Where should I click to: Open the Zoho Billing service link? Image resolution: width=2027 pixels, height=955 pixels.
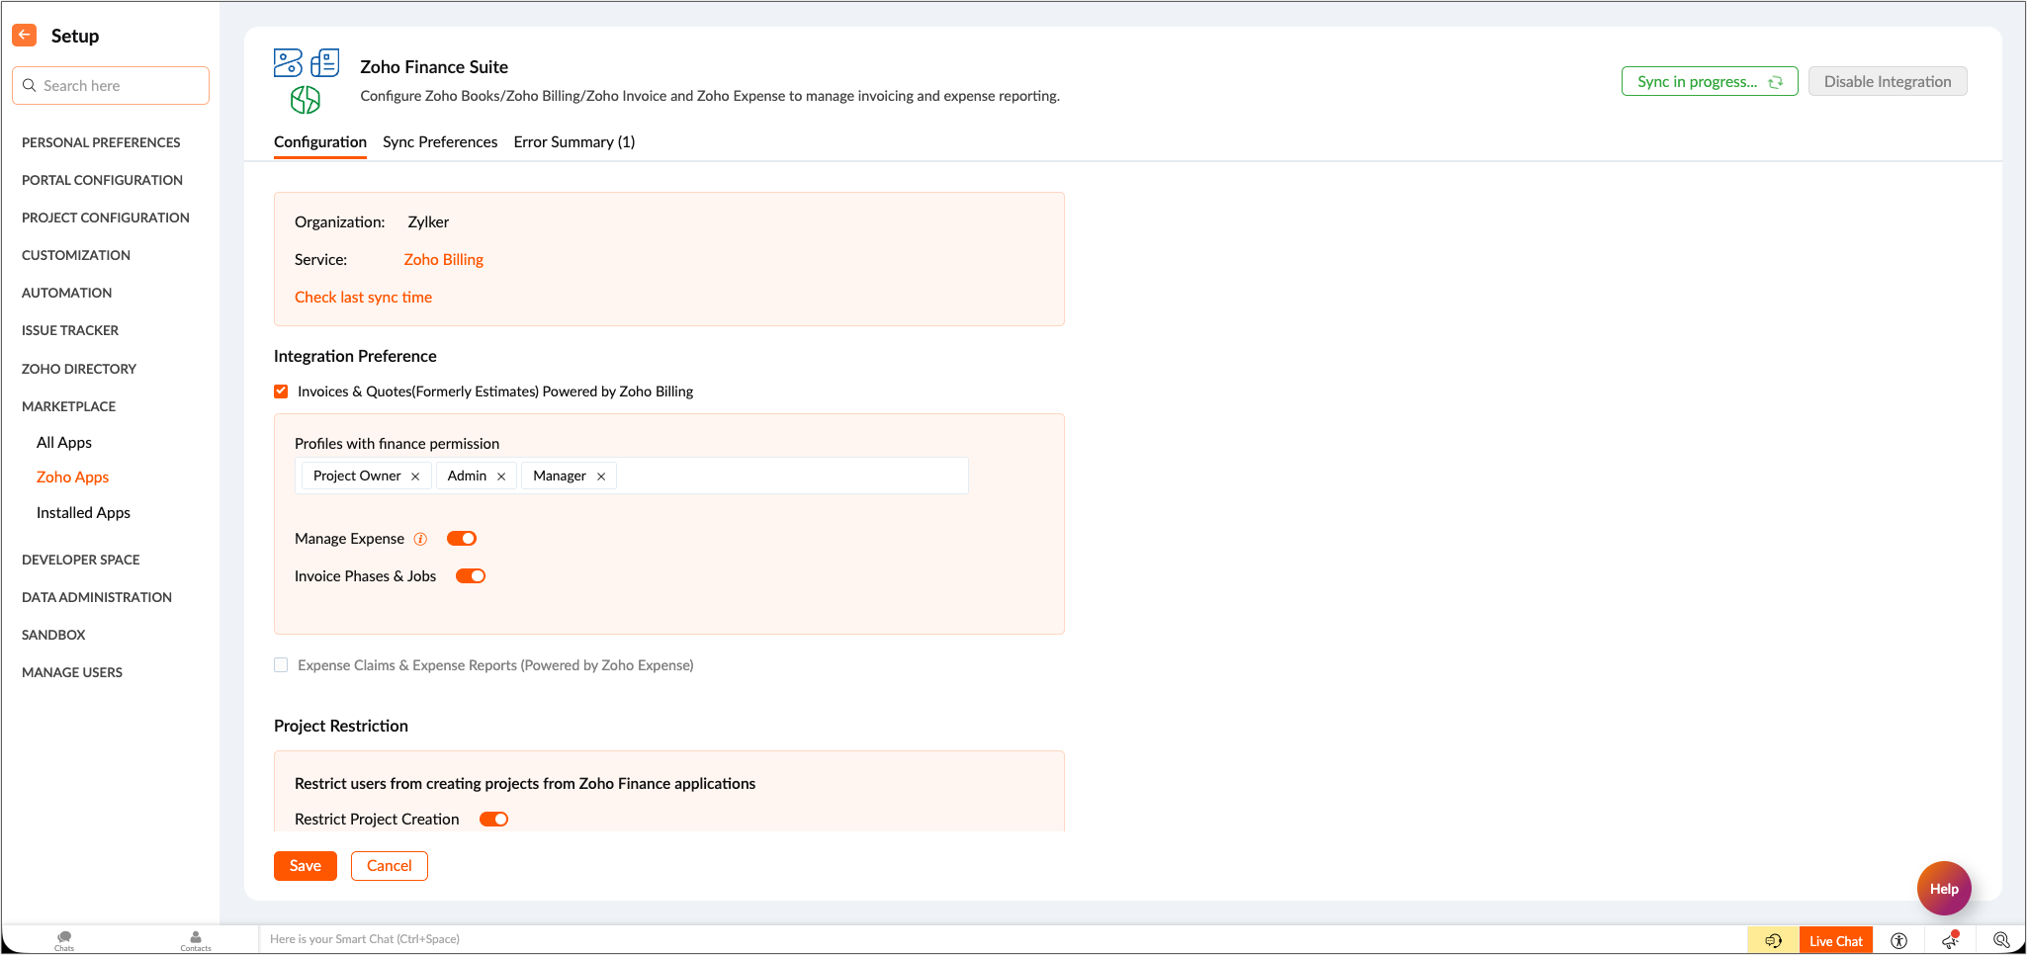coord(444,260)
